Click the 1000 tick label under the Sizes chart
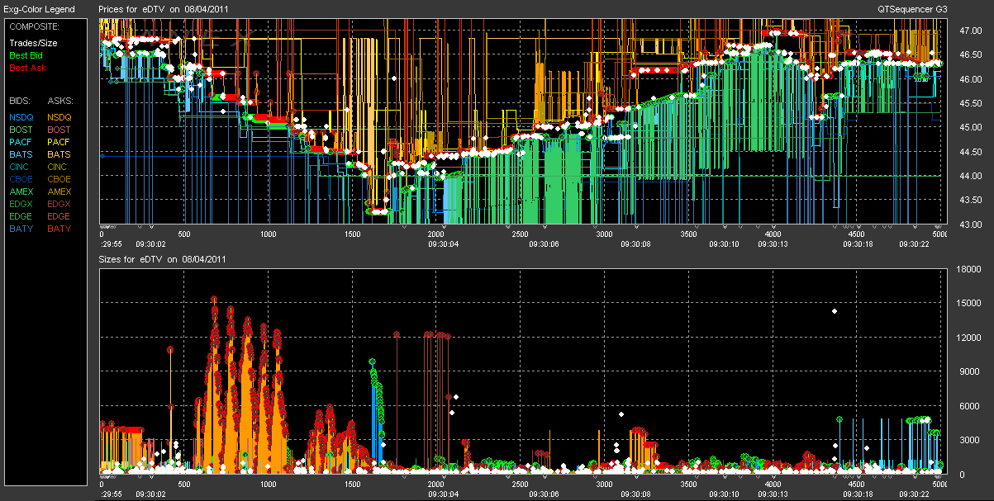Screen dimensions: 994x501 tap(269, 484)
